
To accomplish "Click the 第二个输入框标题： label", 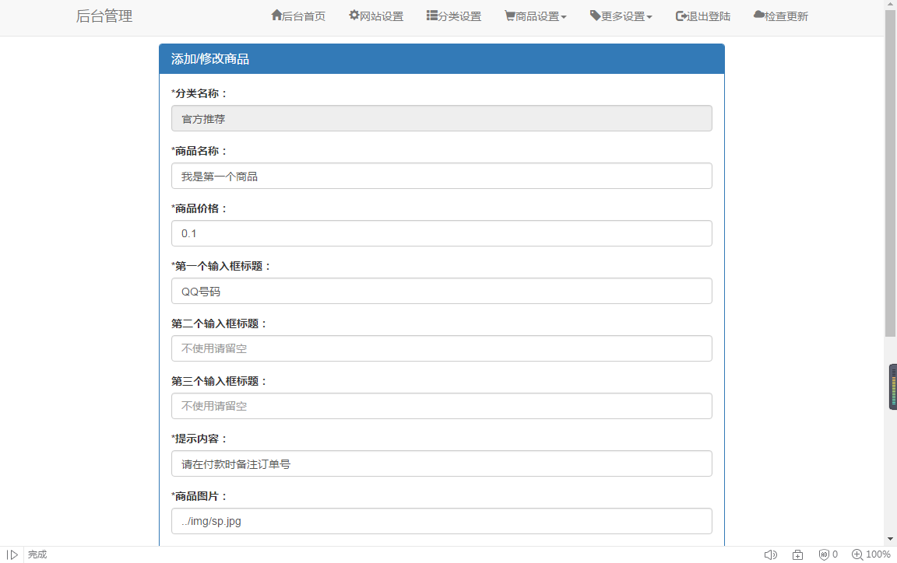I will 219,323.
